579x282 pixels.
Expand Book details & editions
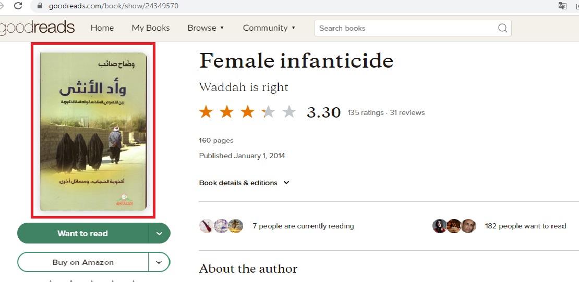[244, 183]
